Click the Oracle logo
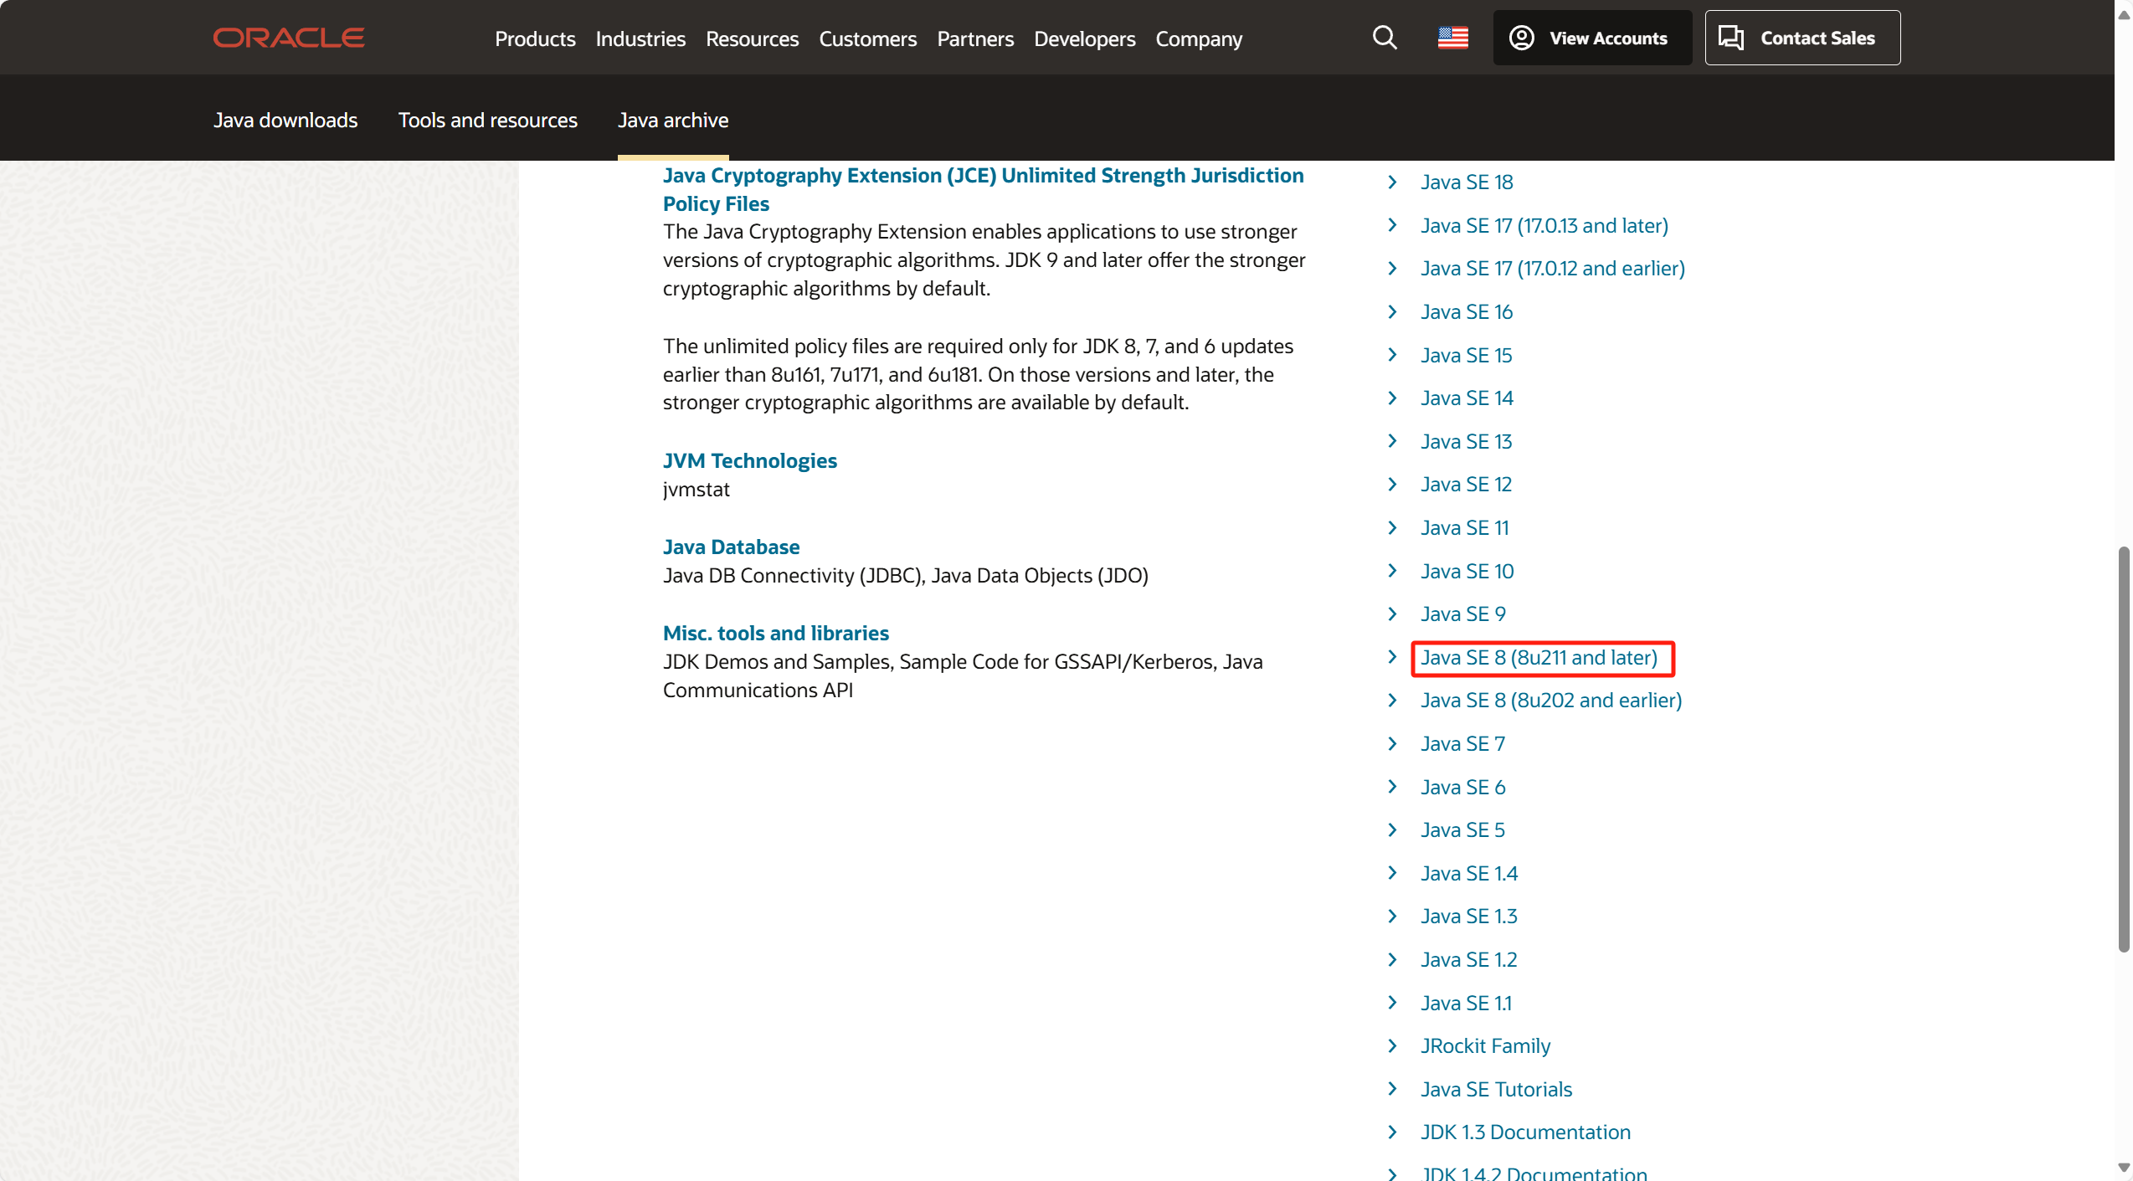The width and height of the screenshot is (2133, 1181). click(288, 38)
